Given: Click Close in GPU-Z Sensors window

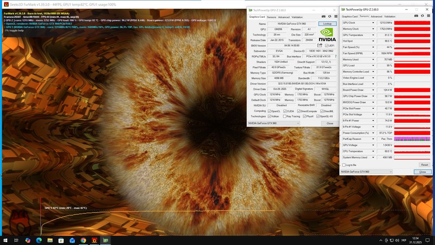Looking at the screenshot, I should [x=422, y=172].
